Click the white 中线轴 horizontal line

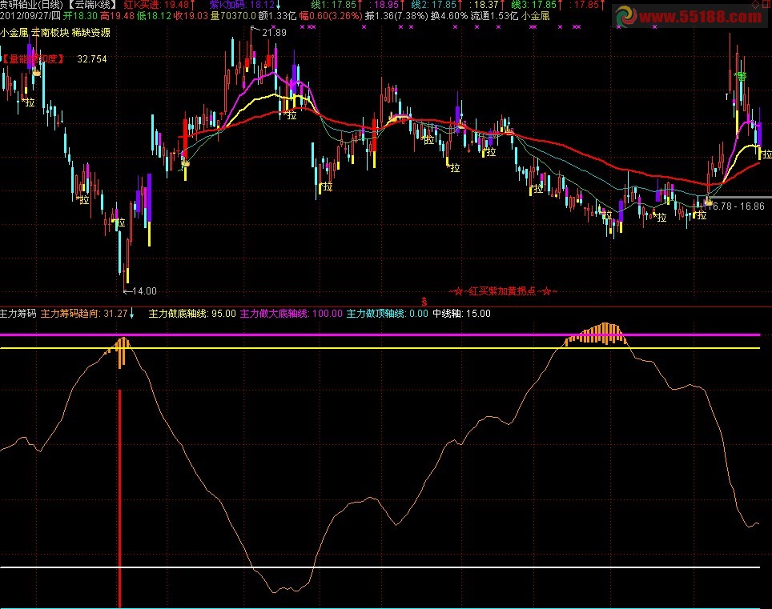380,567
